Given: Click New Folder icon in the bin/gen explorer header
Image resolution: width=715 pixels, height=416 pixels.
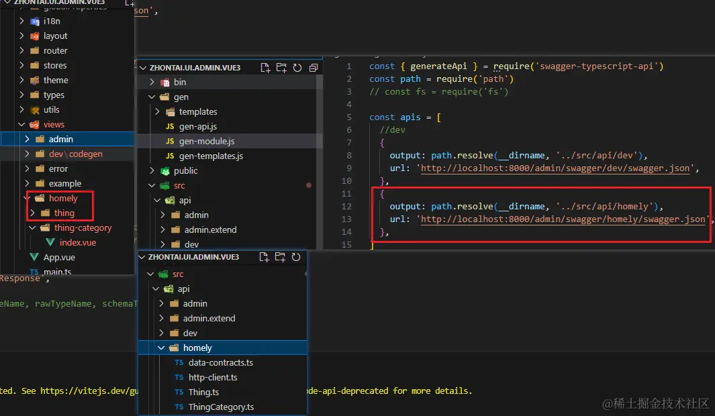Looking at the screenshot, I should 281,68.
